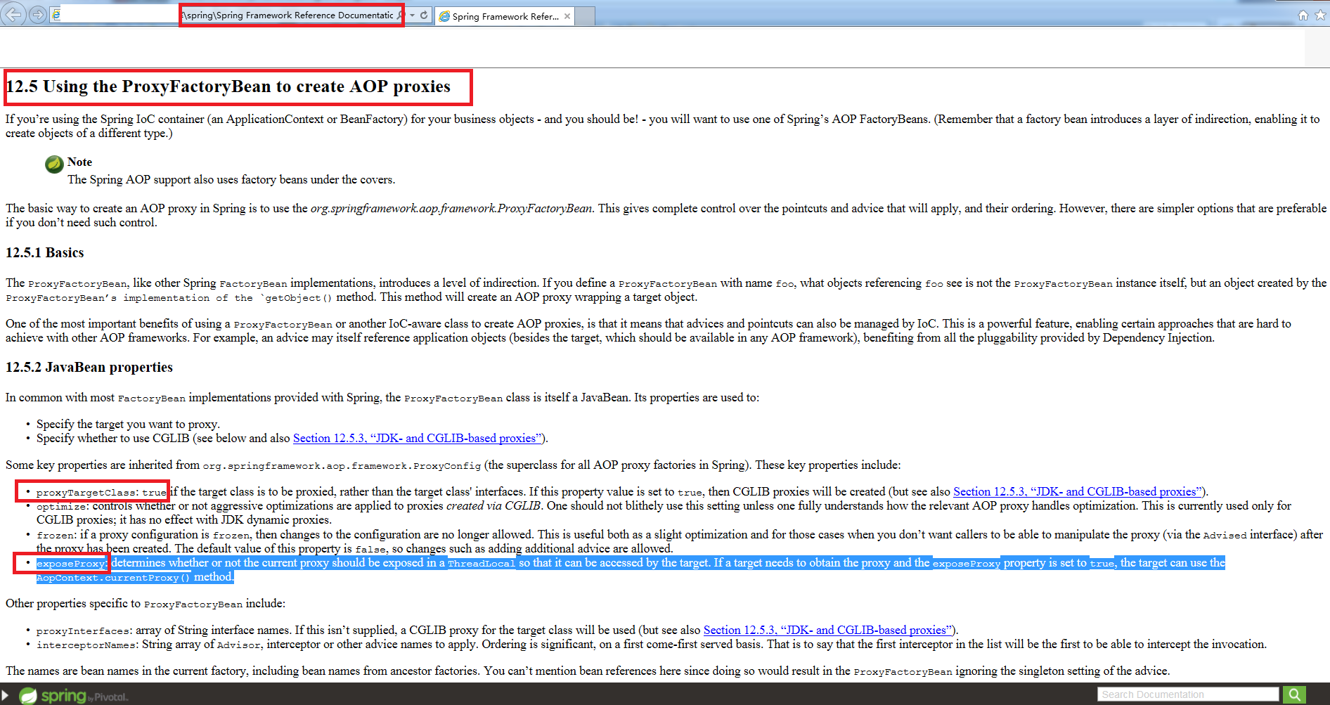Click the green Spring leaf Note icon
The width and height of the screenshot is (1330, 705).
54,164
